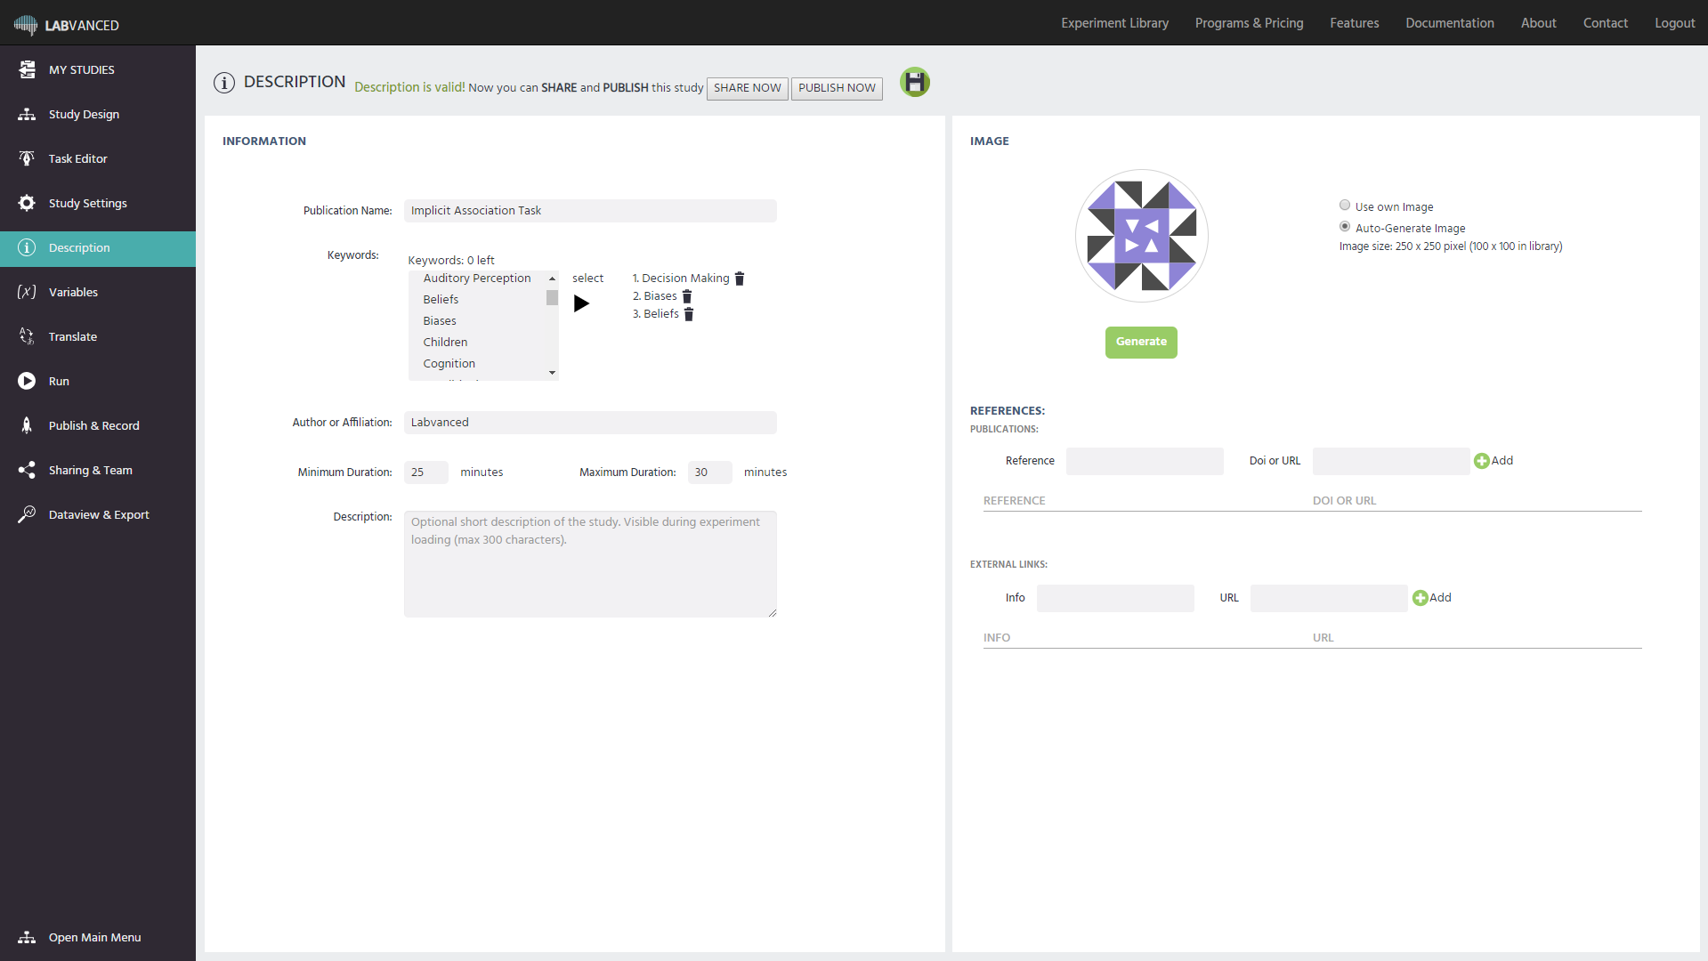
Task: Click the auto-generated study image thumbnail
Action: 1142,236
